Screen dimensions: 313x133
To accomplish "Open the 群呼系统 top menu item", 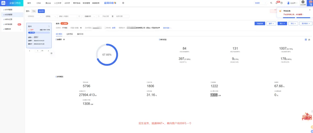I will tap(77, 3).
